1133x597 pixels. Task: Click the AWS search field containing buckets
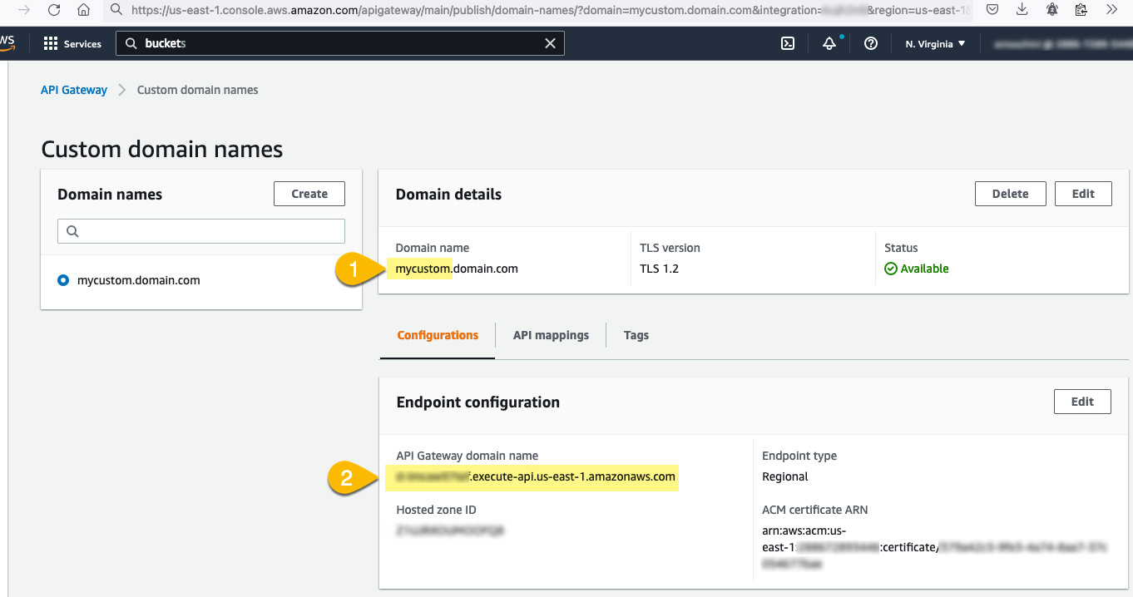click(339, 43)
